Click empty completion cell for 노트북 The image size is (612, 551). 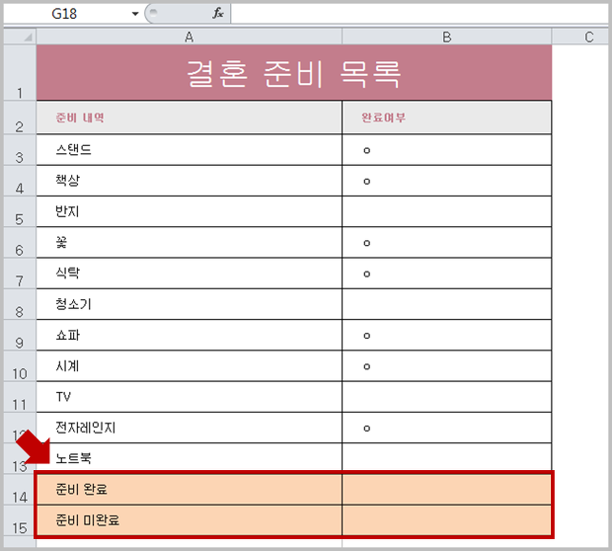tap(447, 457)
